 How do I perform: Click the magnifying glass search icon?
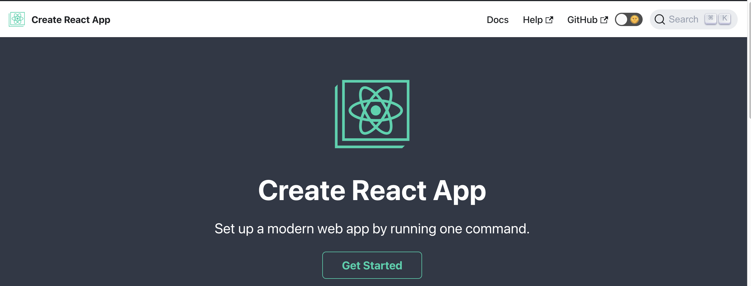click(660, 19)
